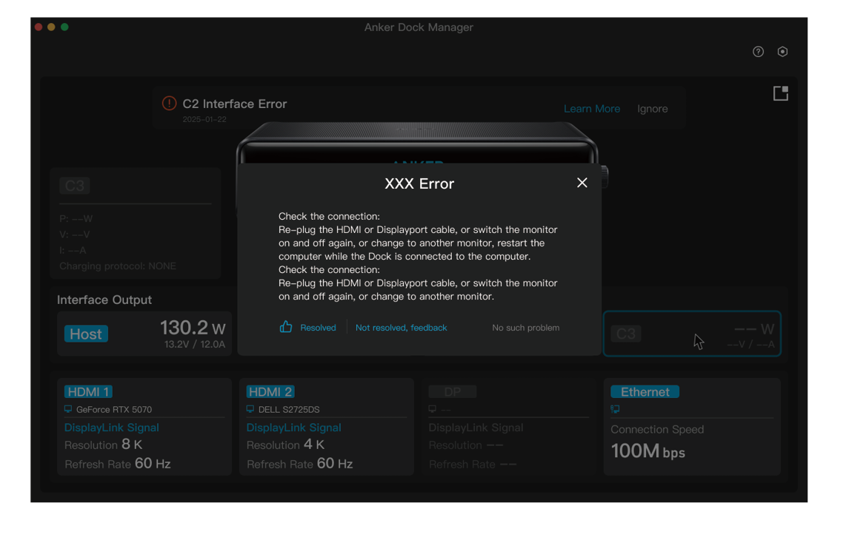Click the GeForce RTX 5070 device name
Image resolution: width=849 pixels, height=540 pixels.
(113, 410)
